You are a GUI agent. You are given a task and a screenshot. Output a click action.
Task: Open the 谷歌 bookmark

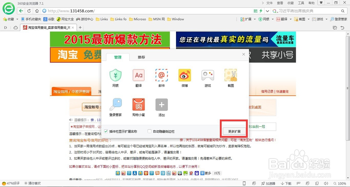click(49, 19)
